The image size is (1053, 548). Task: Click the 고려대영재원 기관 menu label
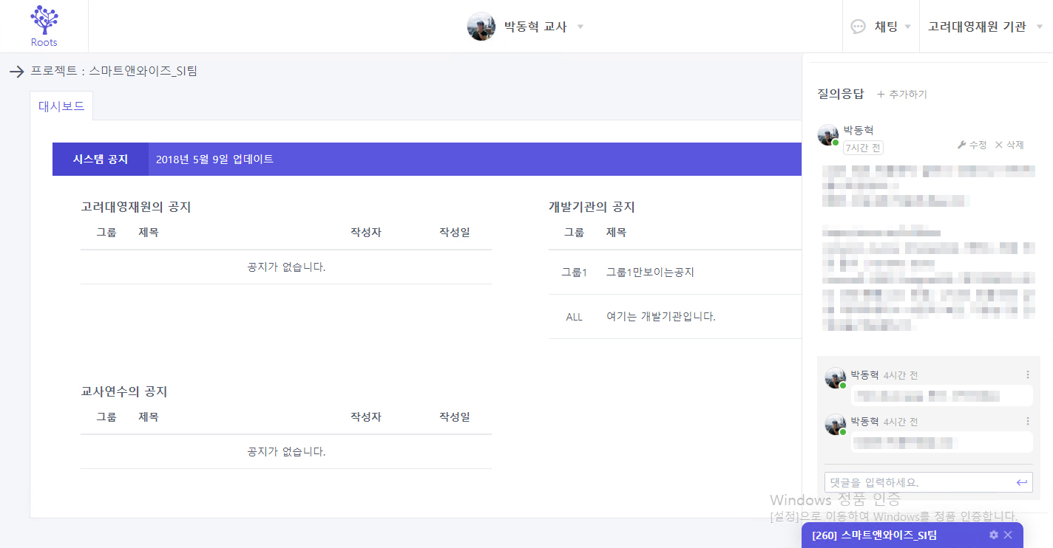tap(977, 27)
